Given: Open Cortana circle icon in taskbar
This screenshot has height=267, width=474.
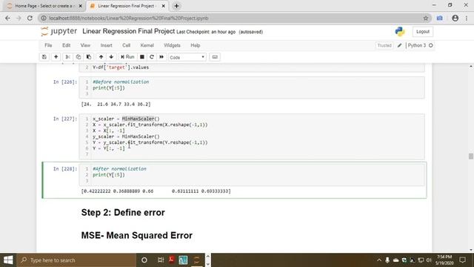Looking at the screenshot, I should pyautogui.click(x=144, y=260).
